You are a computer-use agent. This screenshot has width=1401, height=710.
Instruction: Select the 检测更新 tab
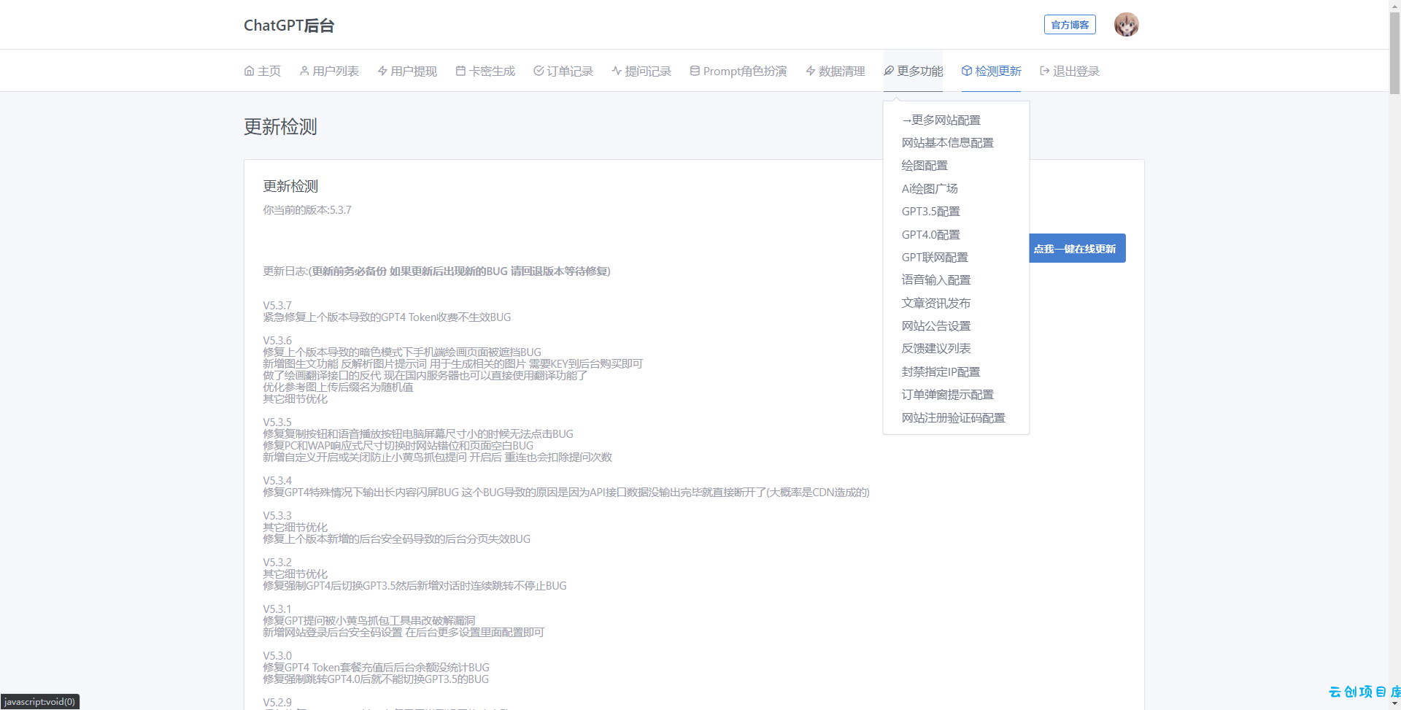[991, 71]
